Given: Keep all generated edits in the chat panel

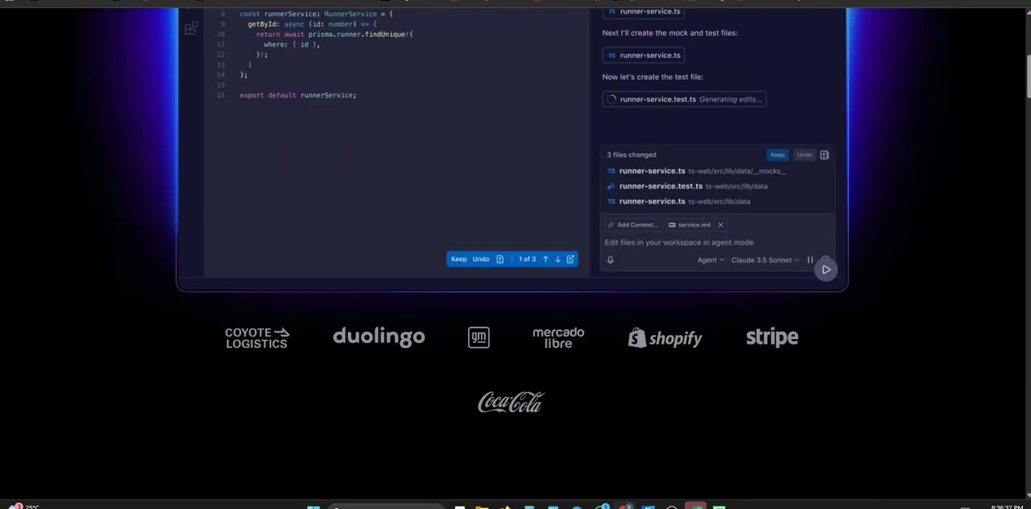Looking at the screenshot, I should (x=777, y=155).
